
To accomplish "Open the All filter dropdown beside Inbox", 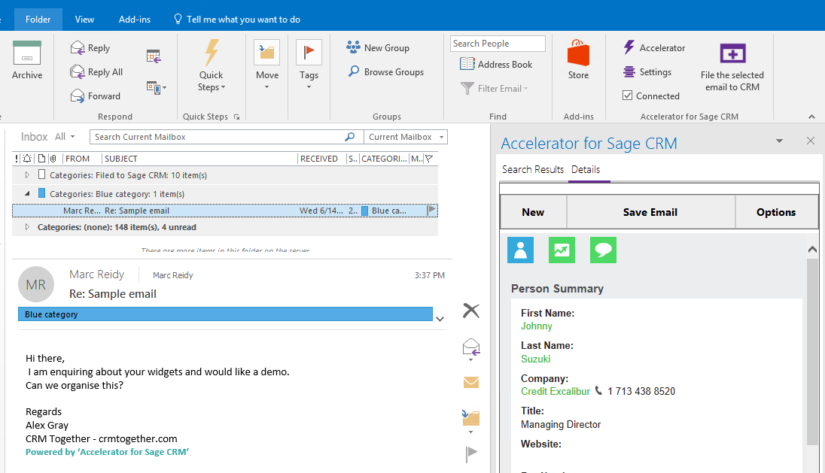I will 65,137.
